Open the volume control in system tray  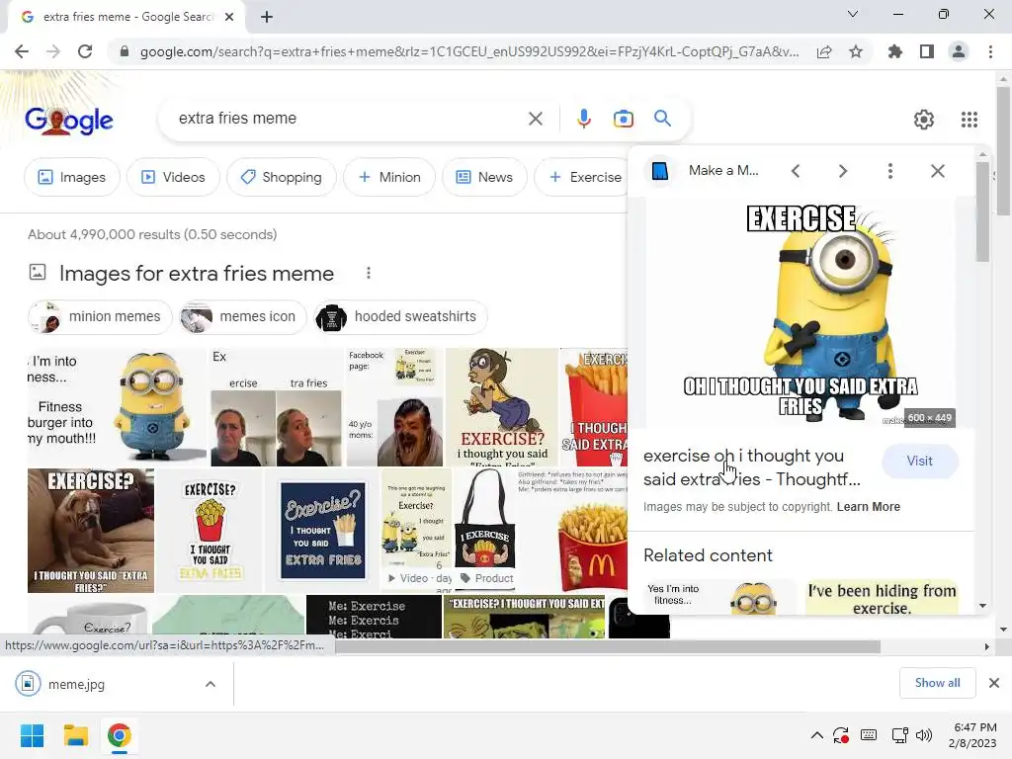tap(924, 735)
